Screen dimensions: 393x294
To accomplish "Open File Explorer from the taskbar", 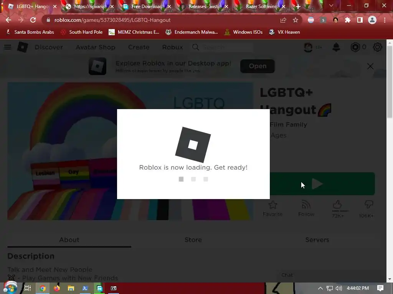I will (x=71, y=288).
